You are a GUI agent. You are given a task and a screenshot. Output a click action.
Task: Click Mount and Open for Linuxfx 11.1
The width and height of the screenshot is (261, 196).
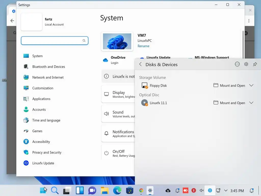pyautogui.click(x=229, y=103)
